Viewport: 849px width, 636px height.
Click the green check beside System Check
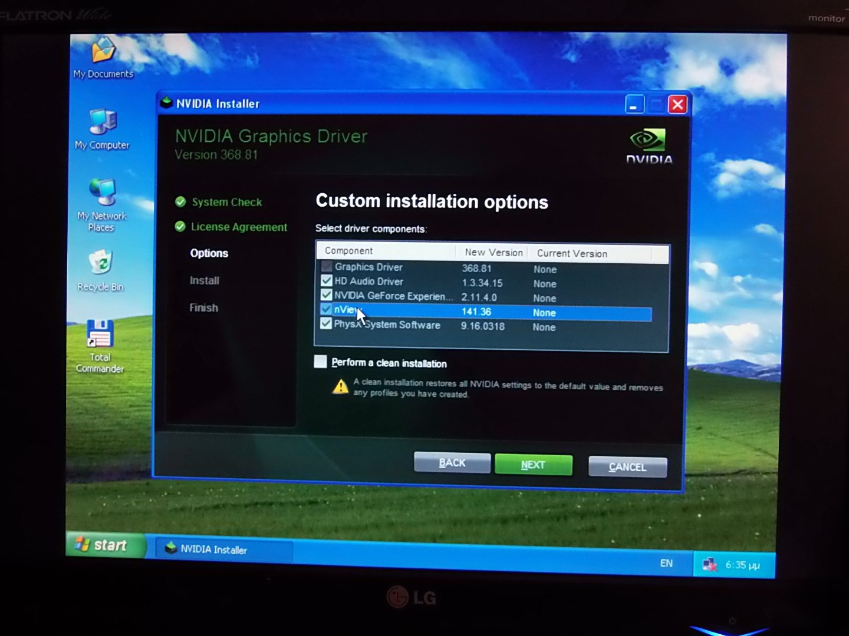(180, 202)
